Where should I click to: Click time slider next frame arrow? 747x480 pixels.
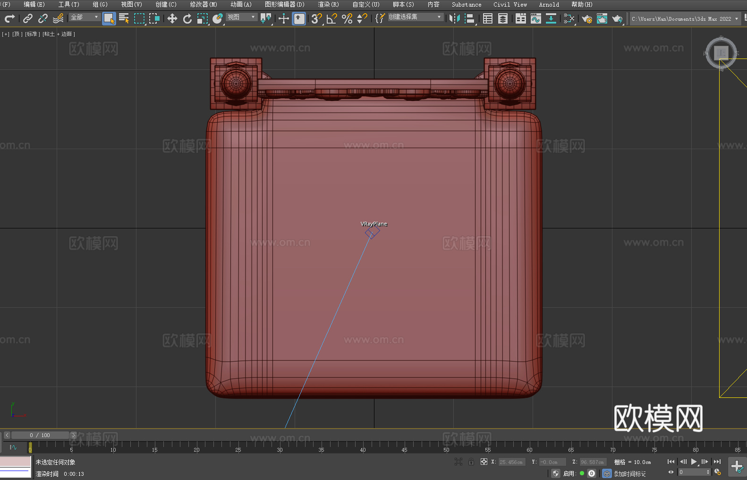click(73, 435)
